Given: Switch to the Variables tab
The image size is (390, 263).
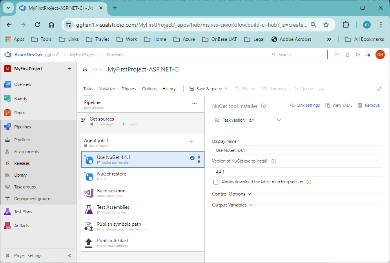Looking at the screenshot, I should click(x=107, y=89).
